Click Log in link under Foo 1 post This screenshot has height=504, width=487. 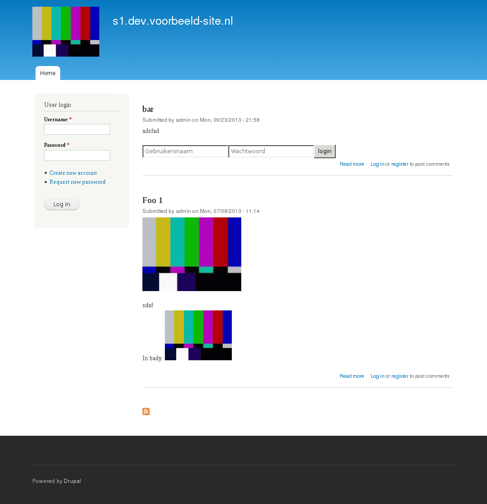(x=377, y=376)
